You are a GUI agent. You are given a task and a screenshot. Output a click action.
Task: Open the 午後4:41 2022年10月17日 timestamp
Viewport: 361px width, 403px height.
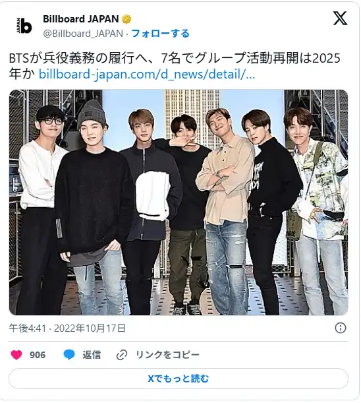[67, 328]
